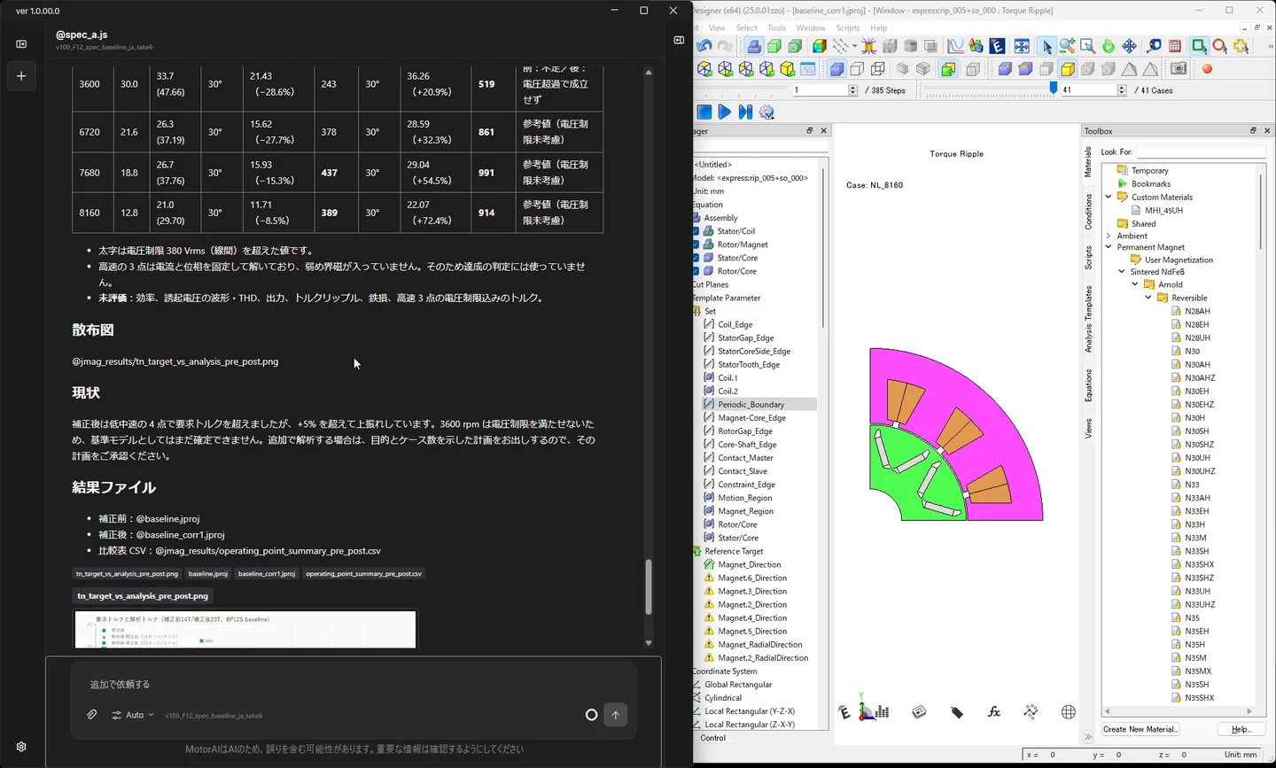The image size is (1276, 768).
Task: Open the baseline_corr1.jproj file chip
Action: pyautogui.click(x=267, y=574)
